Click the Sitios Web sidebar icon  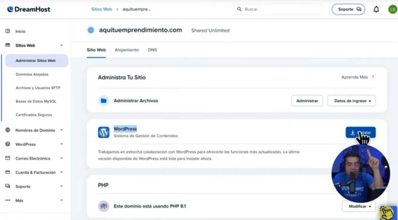[8, 45]
